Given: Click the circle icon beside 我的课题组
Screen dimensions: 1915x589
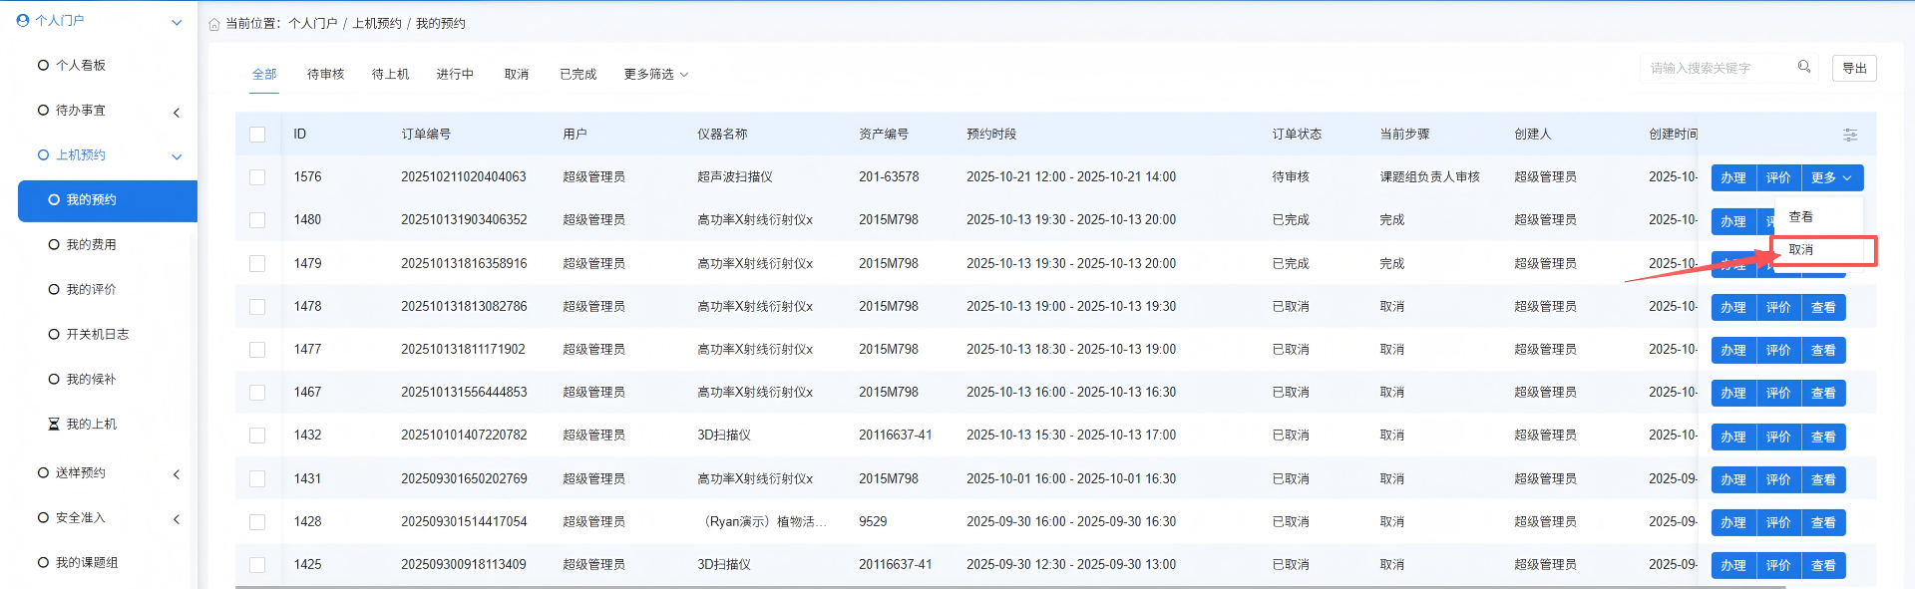Looking at the screenshot, I should click(43, 562).
